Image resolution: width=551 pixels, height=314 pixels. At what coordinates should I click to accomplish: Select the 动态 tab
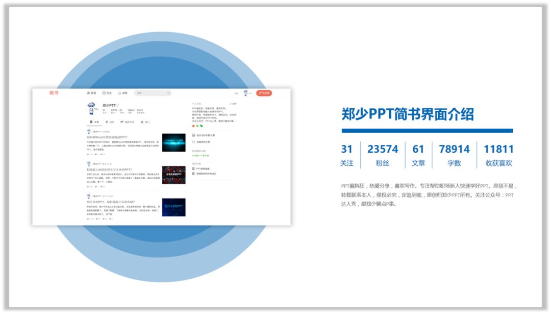[x=110, y=122]
